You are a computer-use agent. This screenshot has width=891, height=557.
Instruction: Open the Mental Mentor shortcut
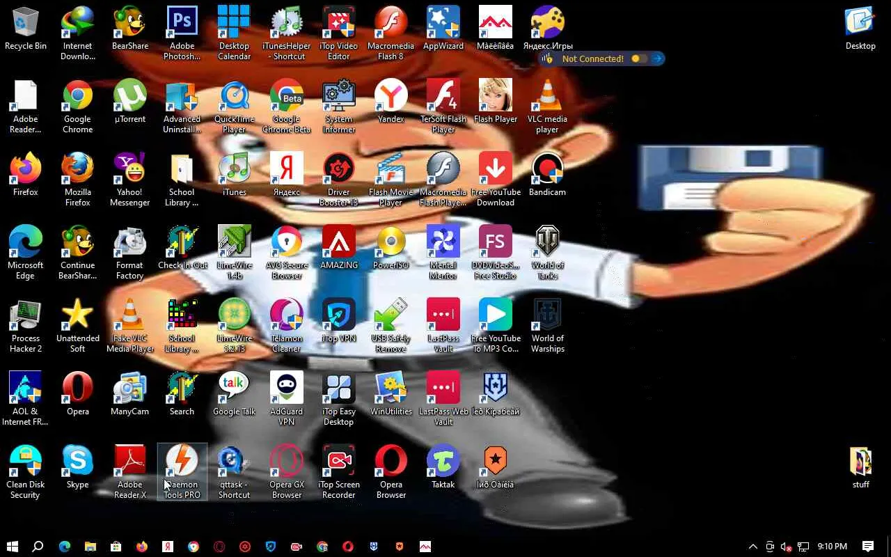pyautogui.click(x=443, y=253)
